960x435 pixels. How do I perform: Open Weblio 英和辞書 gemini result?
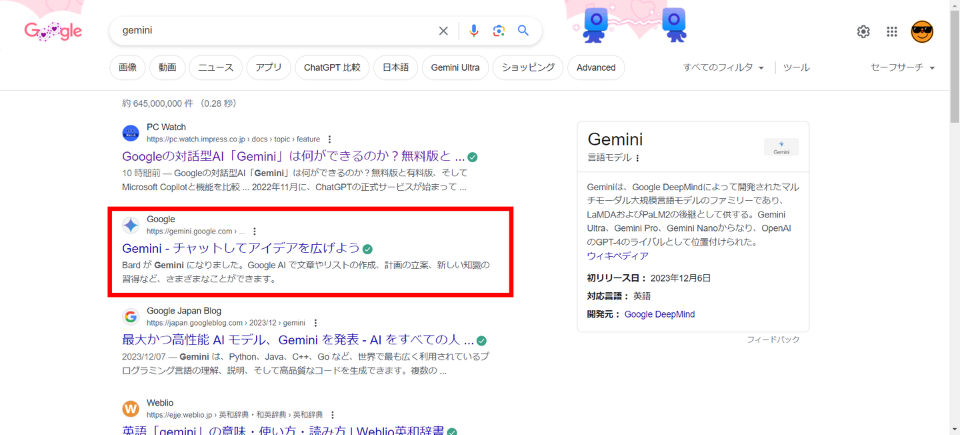[x=283, y=430]
